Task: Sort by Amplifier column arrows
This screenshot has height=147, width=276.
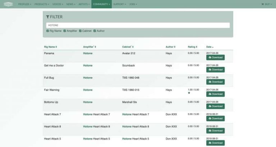Action: (x=95, y=47)
